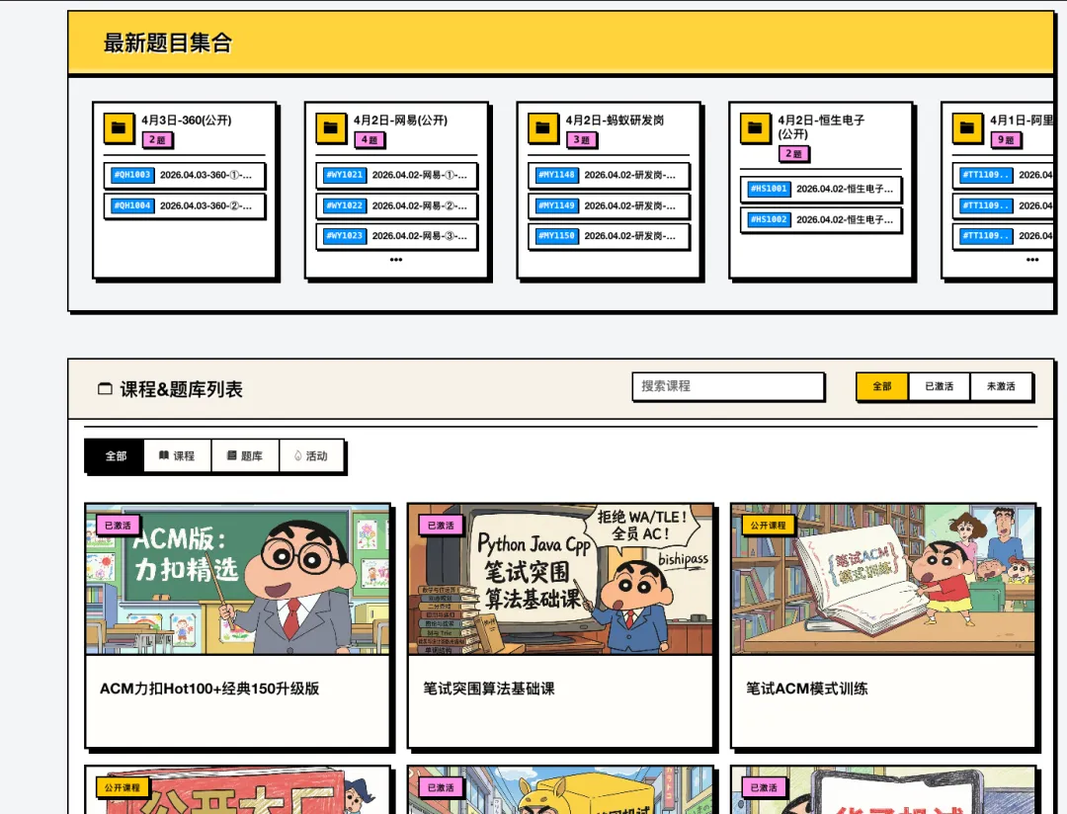Screen dimensions: 1067x814
Task: Filter courses by 全部 activation status
Action: pyautogui.click(x=882, y=386)
